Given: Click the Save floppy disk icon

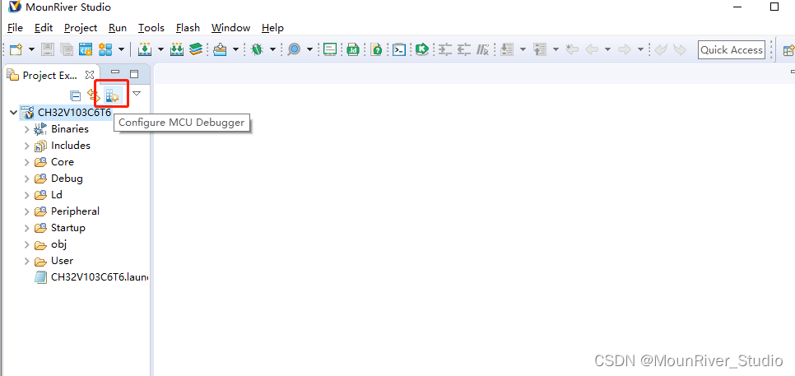Looking at the screenshot, I should click(48, 49).
